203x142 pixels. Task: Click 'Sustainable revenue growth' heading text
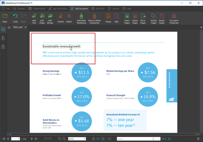tap(61, 46)
